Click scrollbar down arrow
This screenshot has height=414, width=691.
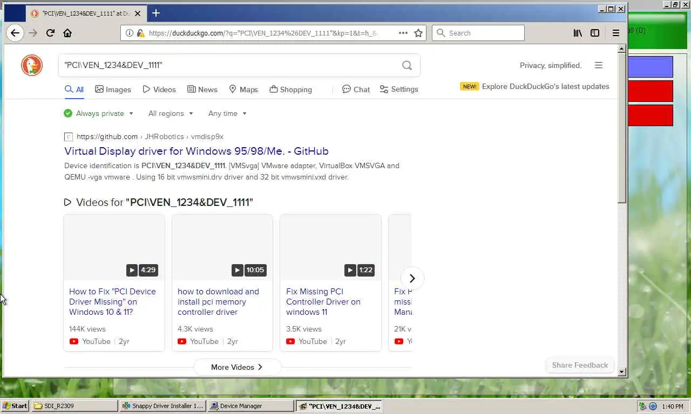621,371
